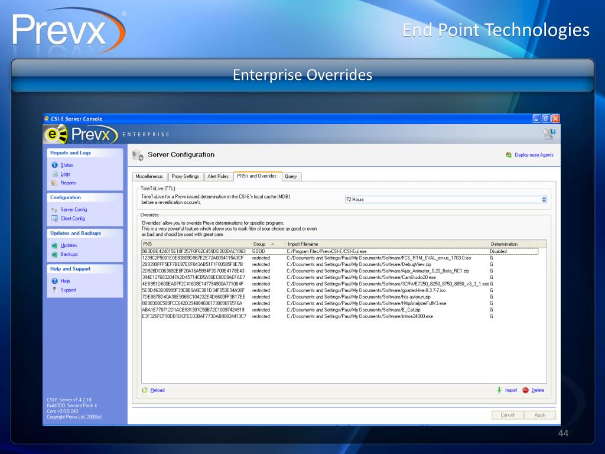Select the FCS_RTM_EVAL iso row
This screenshot has width=605, height=454.
pyautogui.click(x=340, y=258)
